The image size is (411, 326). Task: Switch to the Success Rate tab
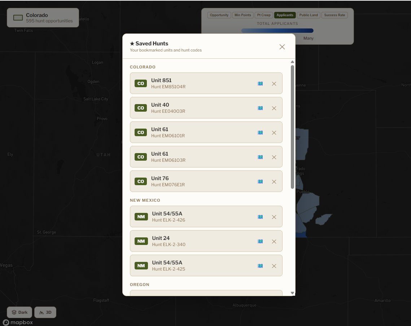pyautogui.click(x=335, y=15)
